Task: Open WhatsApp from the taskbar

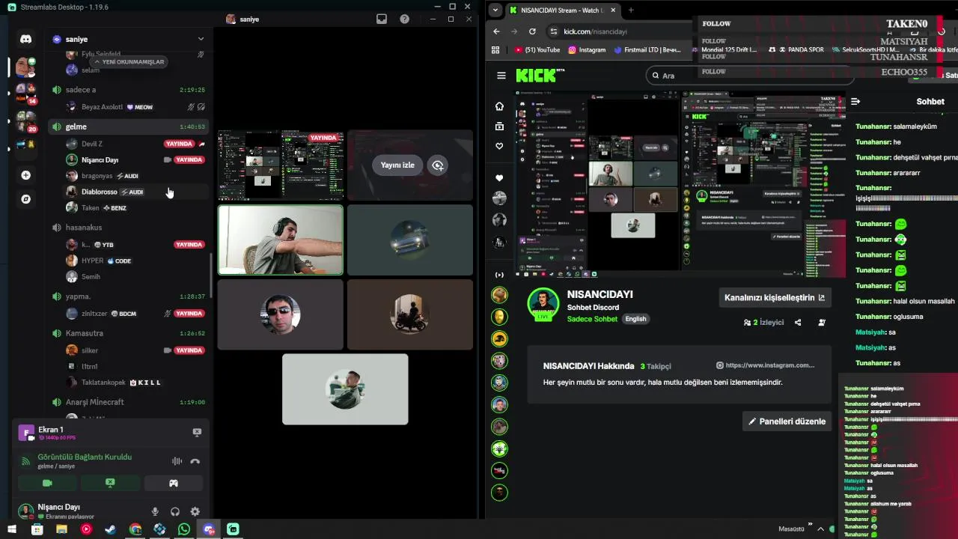Action: click(184, 529)
